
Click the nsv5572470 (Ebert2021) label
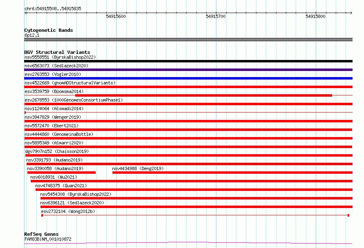pyautogui.click(x=52, y=126)
